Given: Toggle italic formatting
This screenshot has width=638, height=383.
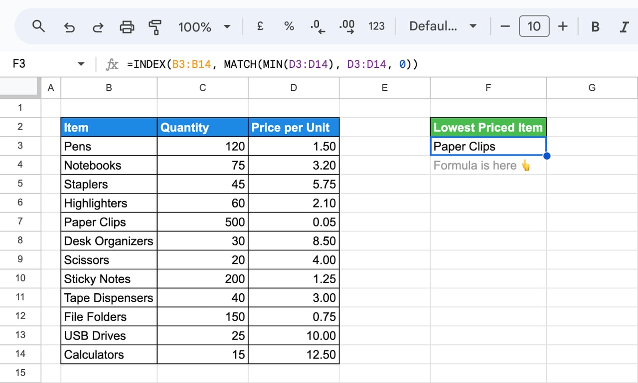Looking at the screenshot, I should pyautogui.click(x=624, y=27).
